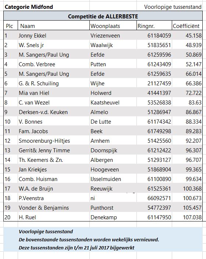Select the cell containing 'Jonny Ekkel'
Viewport: 206px width, 259px height.
click(54, 36)
